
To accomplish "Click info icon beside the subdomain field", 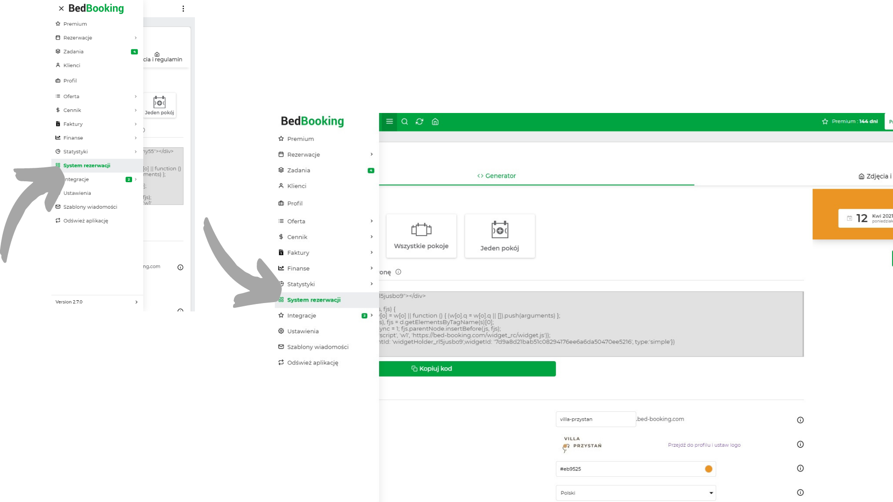I will point(800,420).
